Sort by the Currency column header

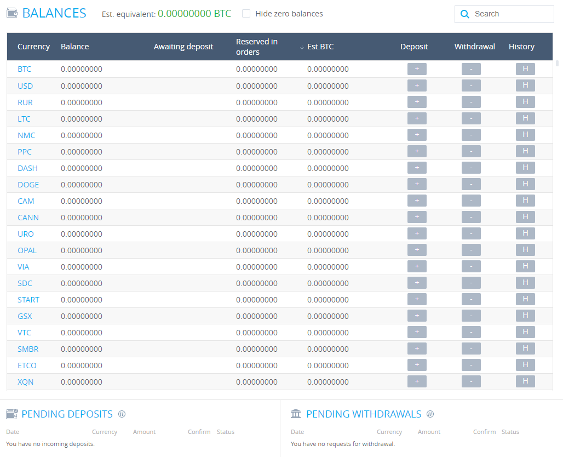click(x=33, y=47)
